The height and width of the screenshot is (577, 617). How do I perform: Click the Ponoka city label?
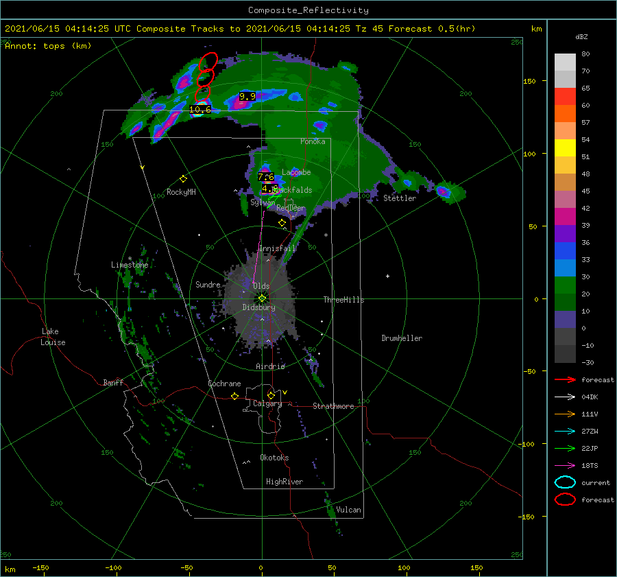click(x=313, y=141)
